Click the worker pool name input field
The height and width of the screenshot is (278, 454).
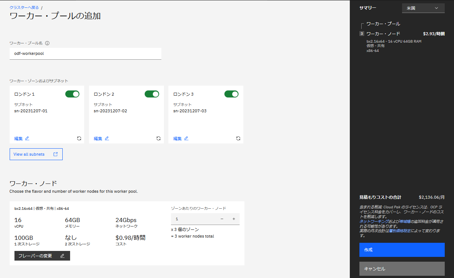coord(85,53)
